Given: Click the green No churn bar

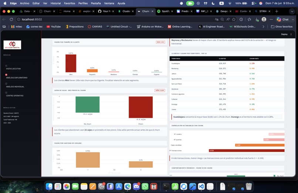Looking at the screenshot, I should [x=87, y=105].
